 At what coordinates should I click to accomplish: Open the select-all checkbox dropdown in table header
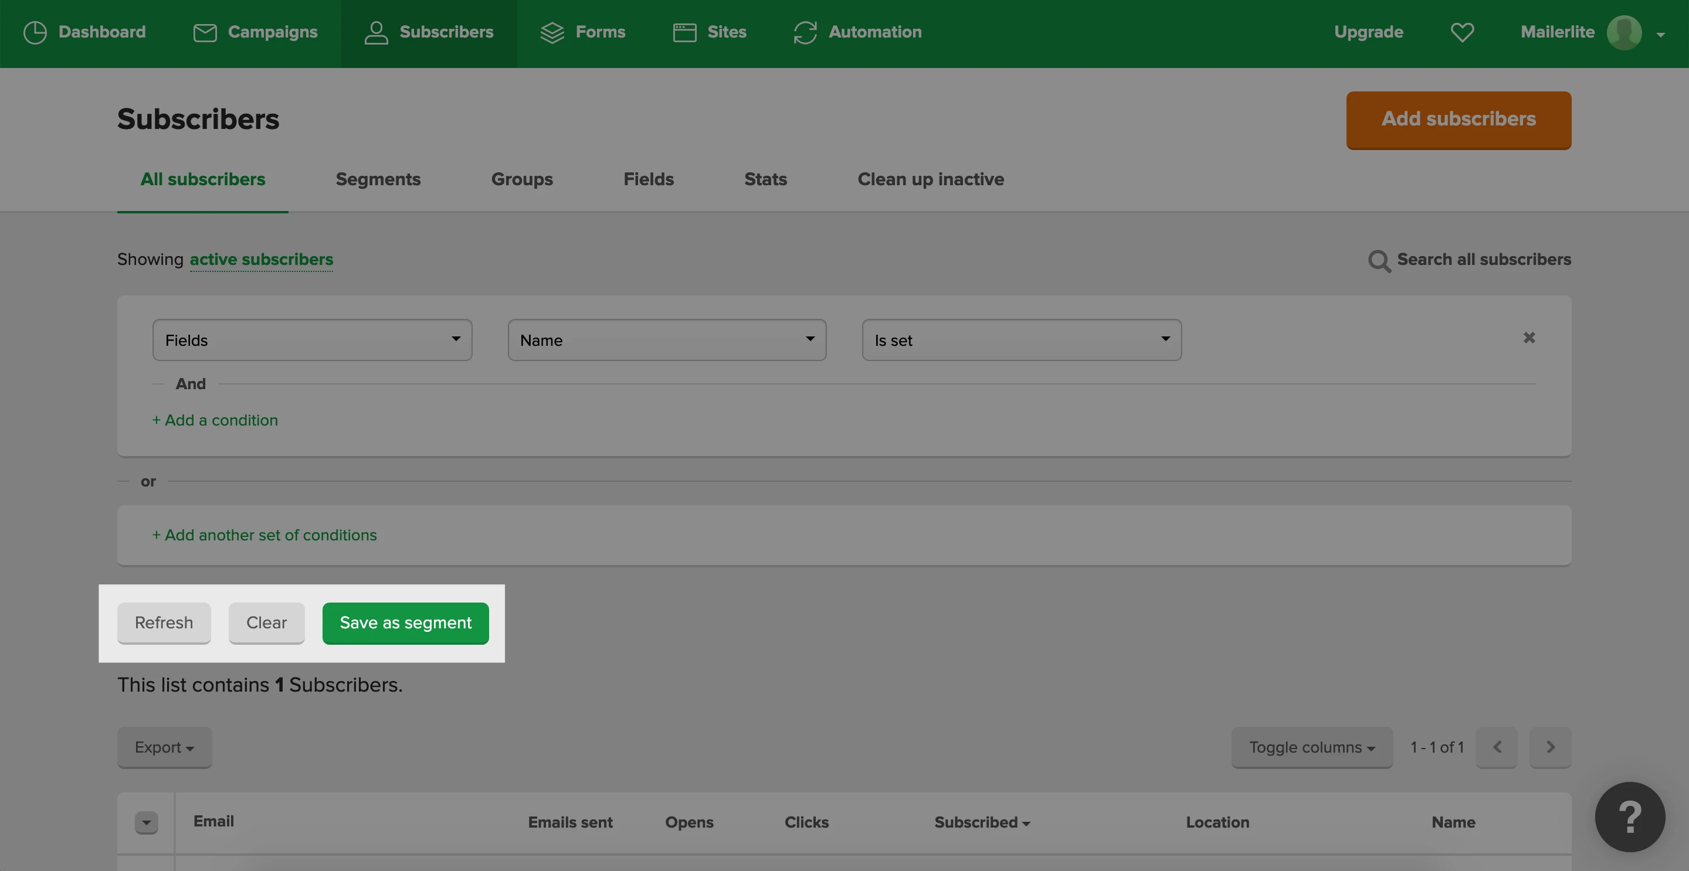pos(146,822)
